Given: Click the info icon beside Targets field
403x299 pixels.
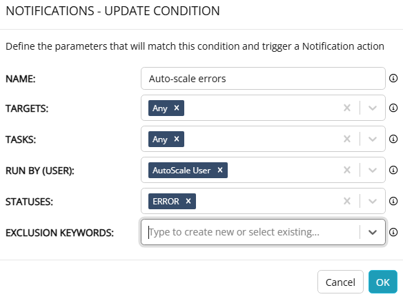Looking at the screenshot, I should (393, 108).
